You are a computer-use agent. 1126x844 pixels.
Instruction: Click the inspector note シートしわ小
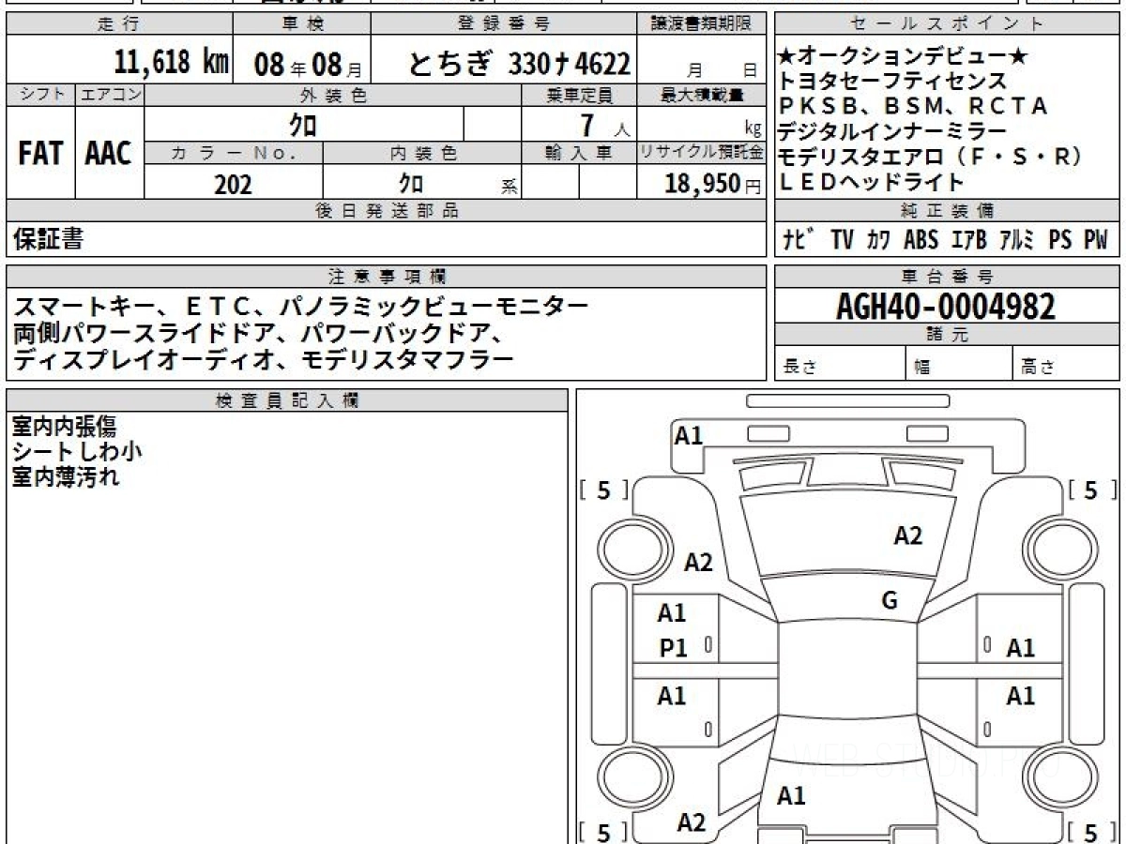click(77, 451)
